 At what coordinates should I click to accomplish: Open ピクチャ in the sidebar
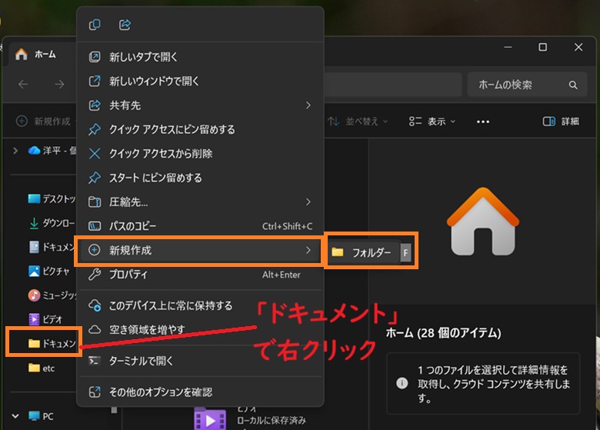coord(49,272)
